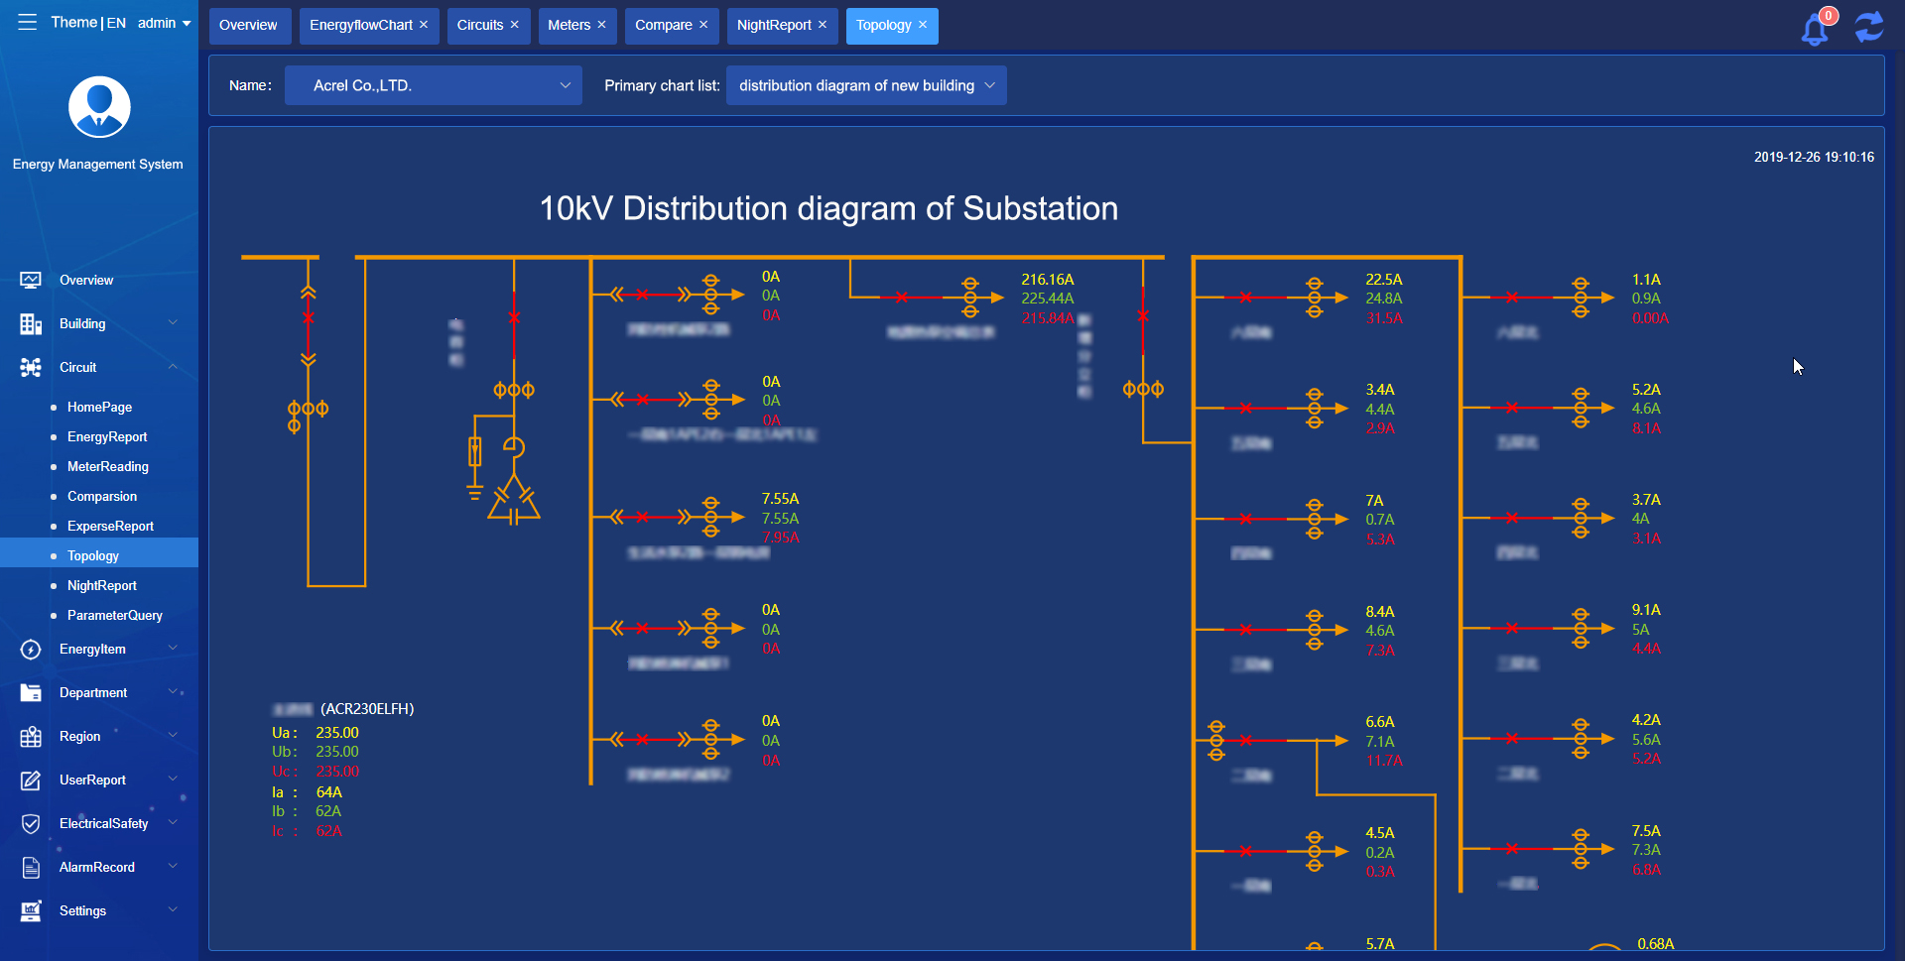Open the Name company dropdown
This screenshot has width=1905, height=961.
433,85
